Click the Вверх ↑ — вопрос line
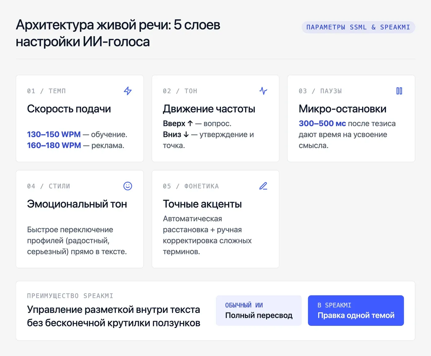This screenshot has width=431, height=356. 197,123
